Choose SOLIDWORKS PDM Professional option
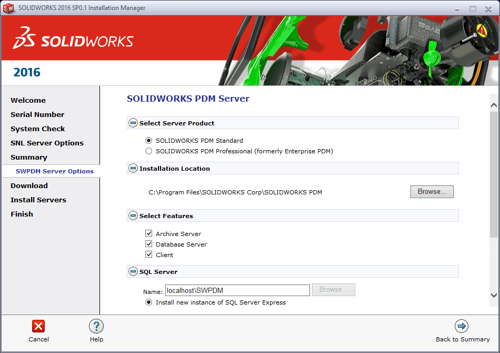Viewport: 500px width, 353px height. [149, 151]
